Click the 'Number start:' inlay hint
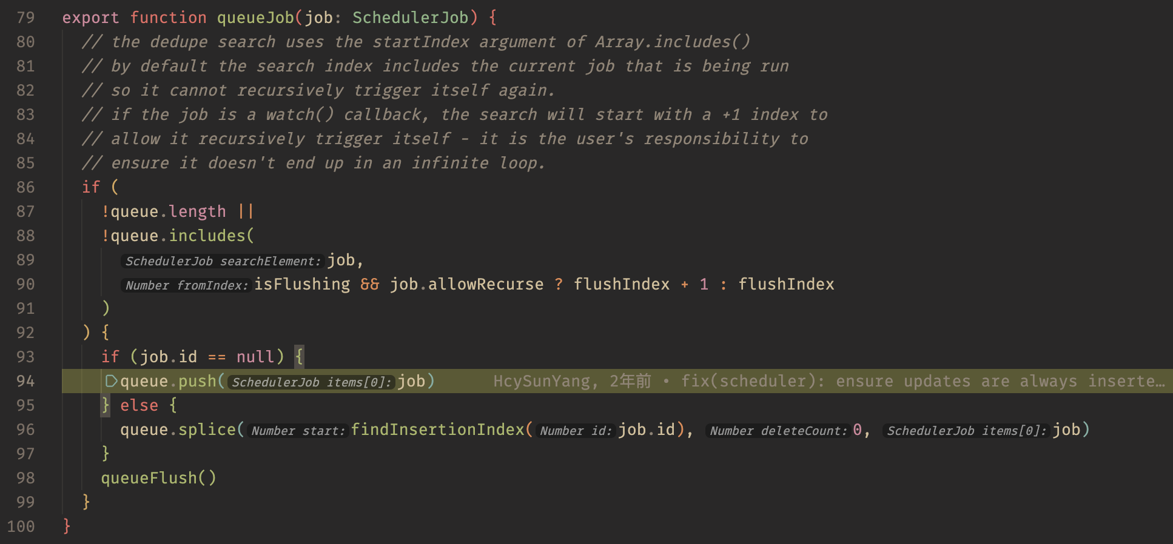This screenshot has width=1173, height=544. click(x=298, y=431)
